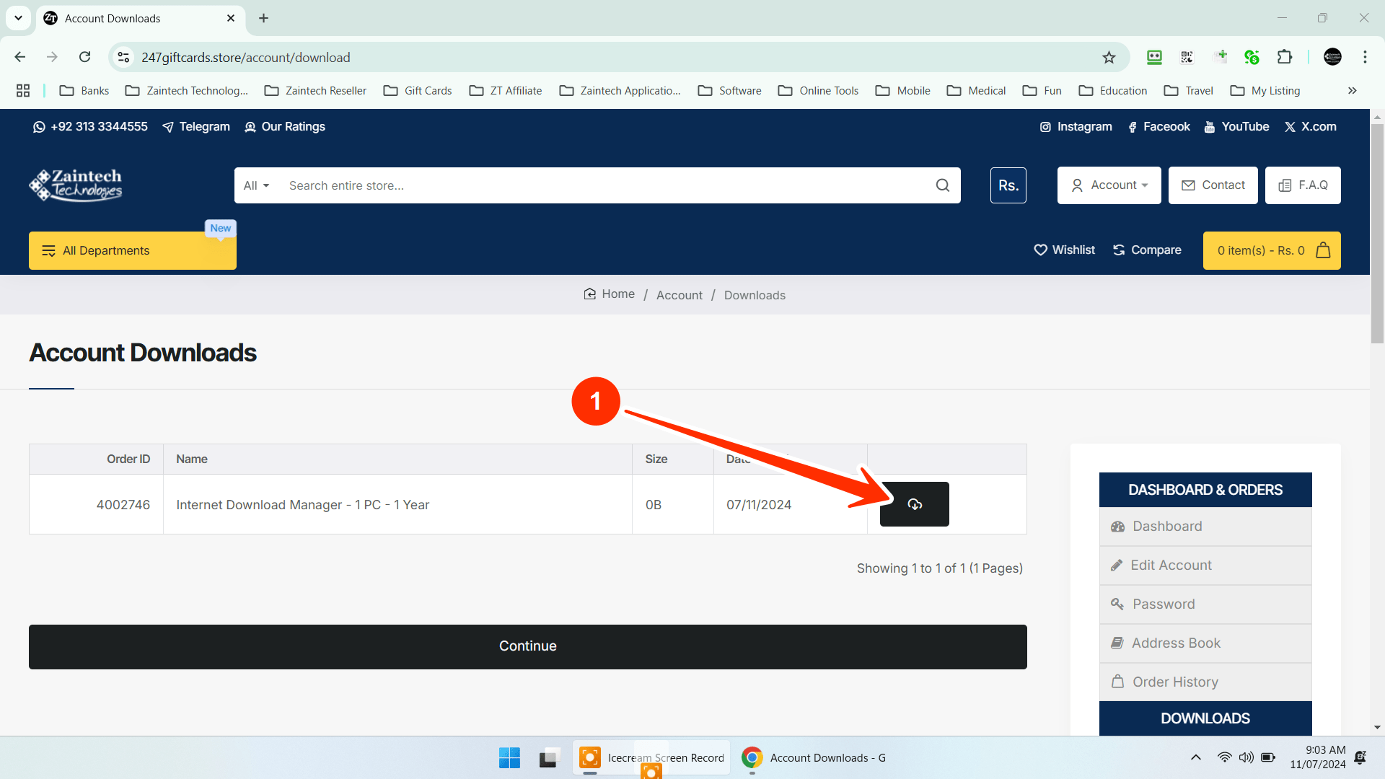This screenshot has height=779, width=1385.
Task: Reload the current page
Action: coord(85,57)
